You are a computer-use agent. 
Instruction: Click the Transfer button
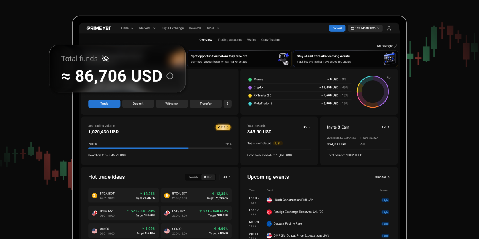click(206, 104)
